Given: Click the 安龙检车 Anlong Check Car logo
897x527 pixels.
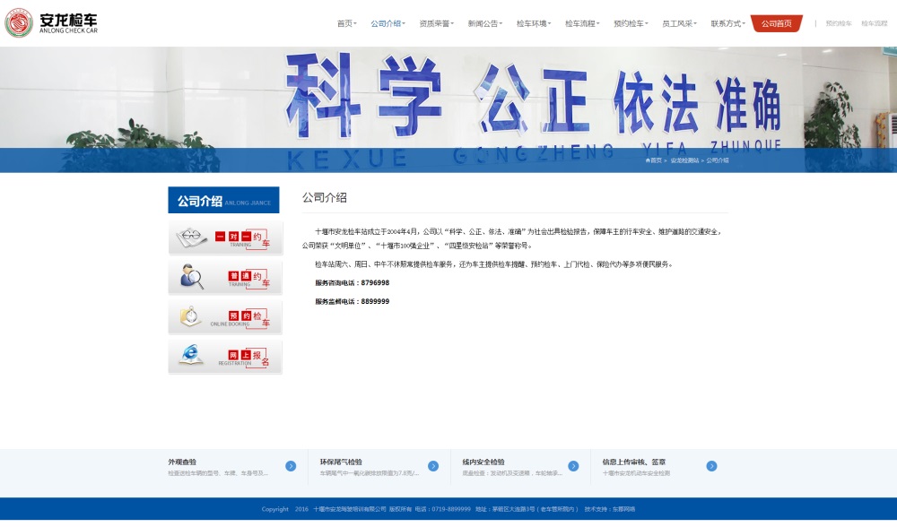Looking at the screenshot, I should 51,23.
